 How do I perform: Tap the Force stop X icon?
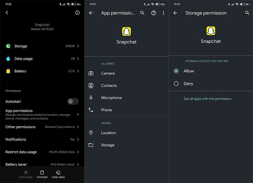pyautogui.click(x=26, y=173)
